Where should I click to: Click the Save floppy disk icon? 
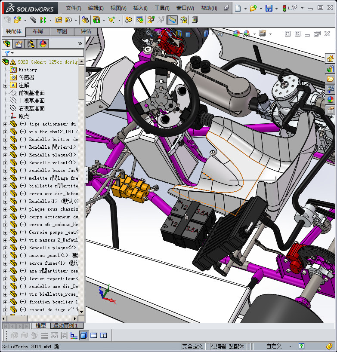tap(269, 8)
